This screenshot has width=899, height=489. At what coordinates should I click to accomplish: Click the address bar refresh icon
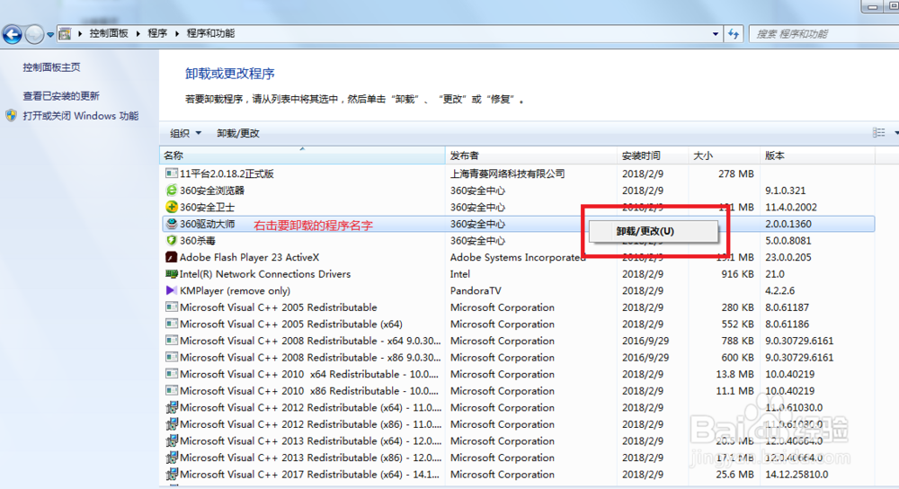[734, 34]
